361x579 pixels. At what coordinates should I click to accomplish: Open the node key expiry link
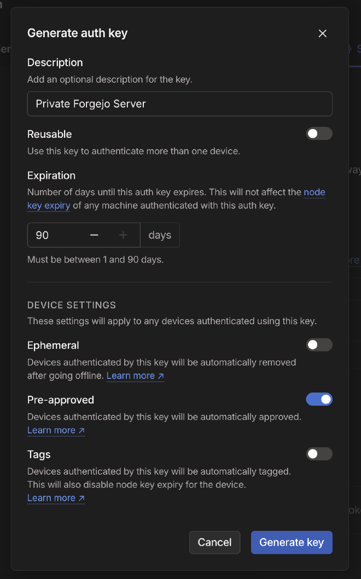coord(314,192)
